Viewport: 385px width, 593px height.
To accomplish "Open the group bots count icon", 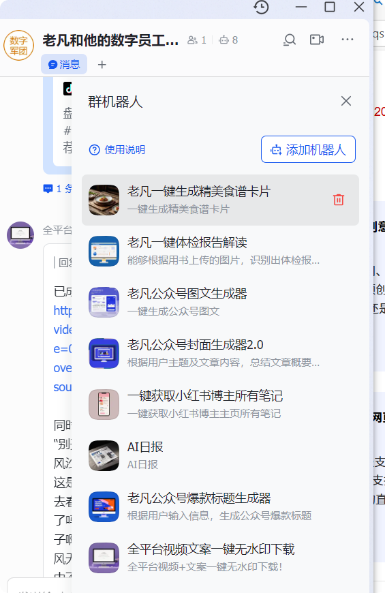I will (x=224, y=40).
